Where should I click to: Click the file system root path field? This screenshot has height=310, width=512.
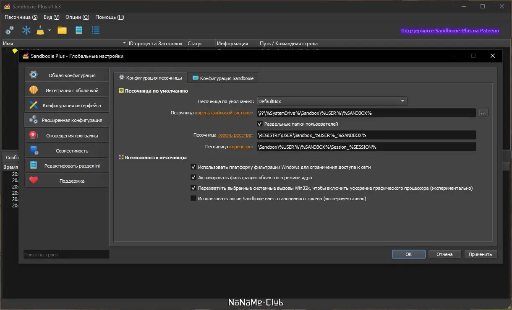point(366,113)
